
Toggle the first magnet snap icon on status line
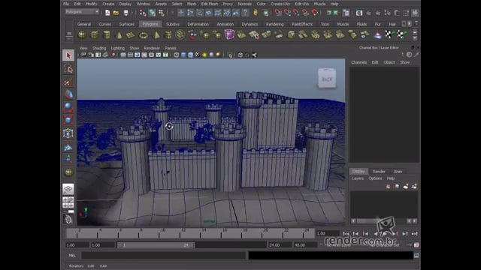tap(277, 13)
